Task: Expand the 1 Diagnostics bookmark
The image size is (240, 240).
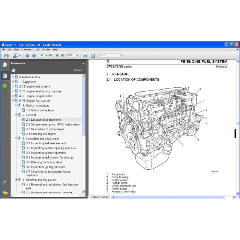Action: [x=13, y=82]
